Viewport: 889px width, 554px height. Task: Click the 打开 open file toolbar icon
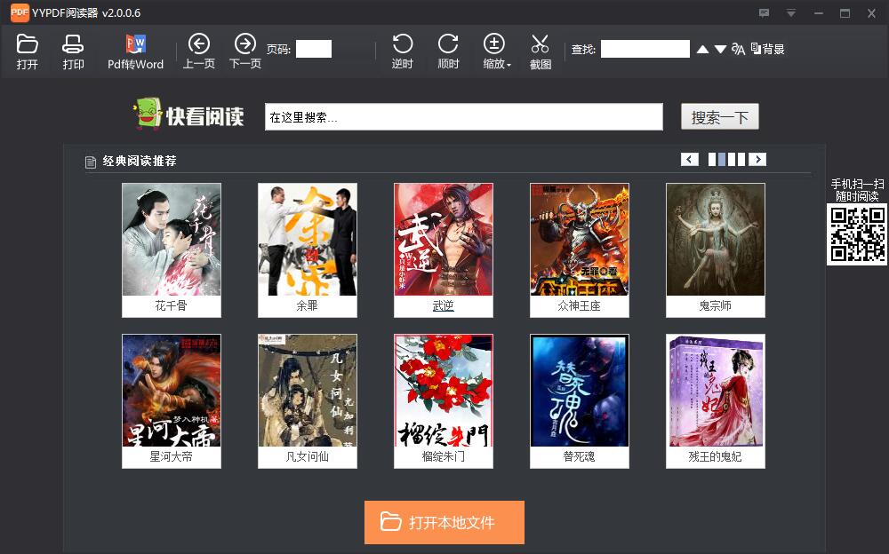[27, 51]
